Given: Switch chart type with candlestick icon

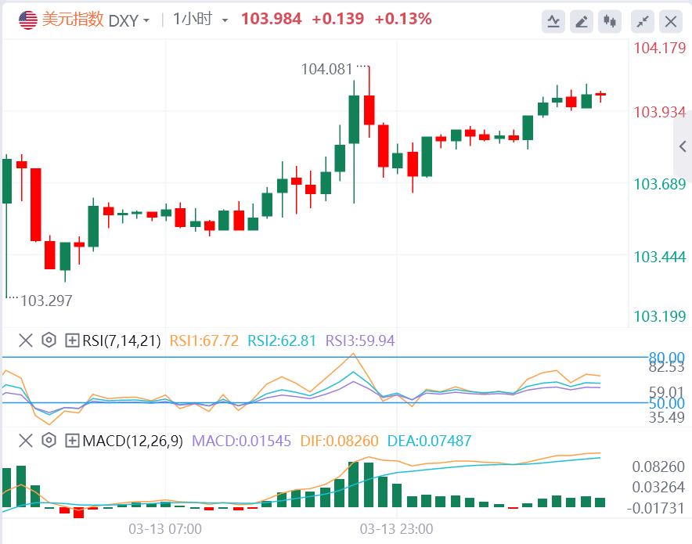Looking at the screenshot, I should tap(610, 21).
